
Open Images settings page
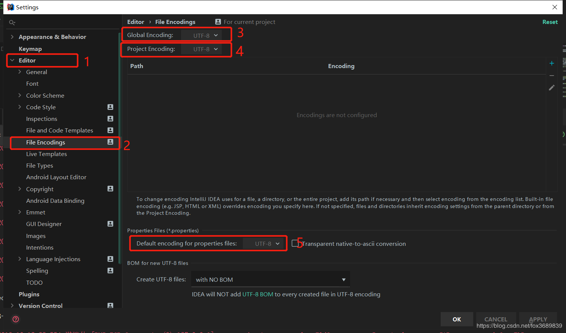[36, 236]
